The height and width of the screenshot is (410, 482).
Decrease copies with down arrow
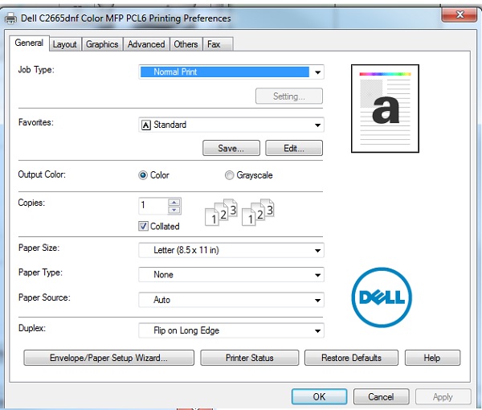click(x=174, y=210)
